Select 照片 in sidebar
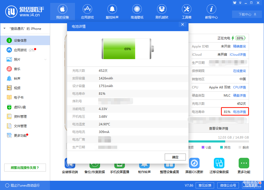The image size is (264, 190). pyautogui.click(x=25, y=59)
